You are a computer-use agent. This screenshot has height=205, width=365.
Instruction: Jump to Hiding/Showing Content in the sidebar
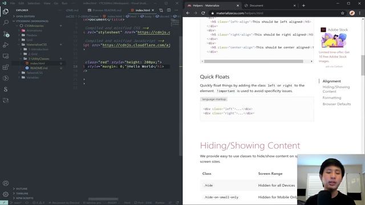tap(336, 89)
